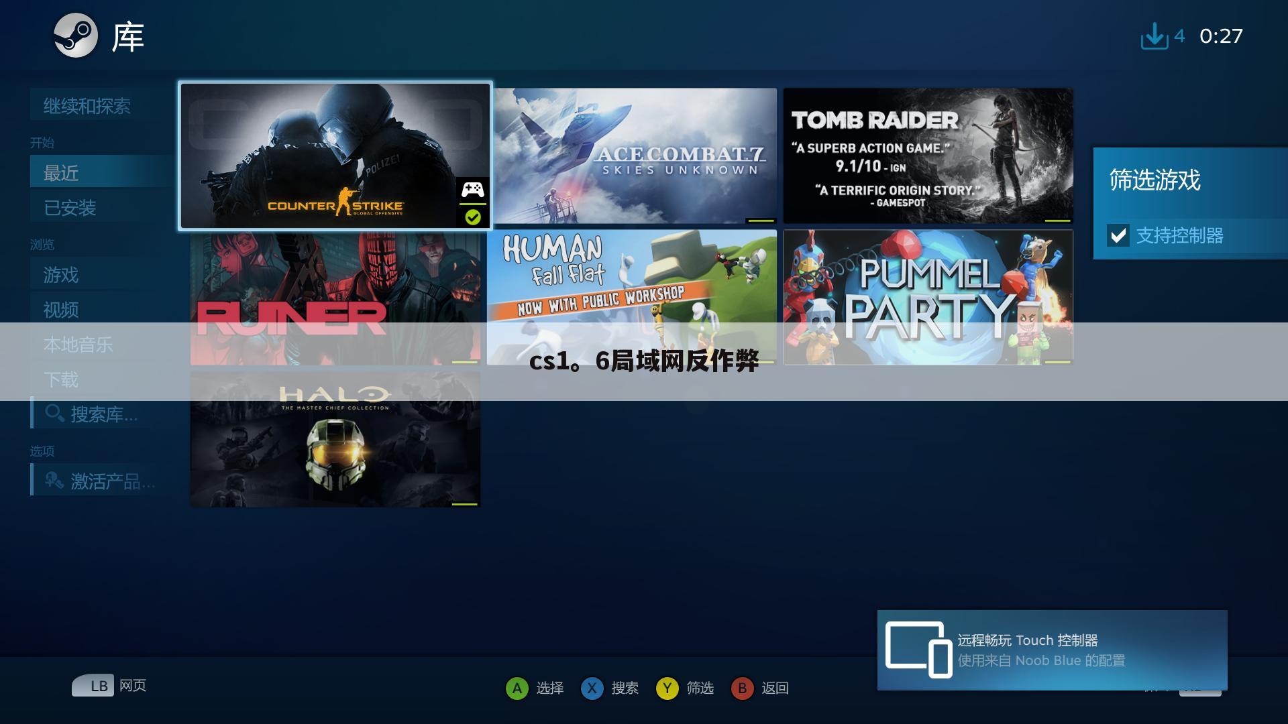Open the 远程畅玩 Touch 控制器 notification

coord(1053,650)
